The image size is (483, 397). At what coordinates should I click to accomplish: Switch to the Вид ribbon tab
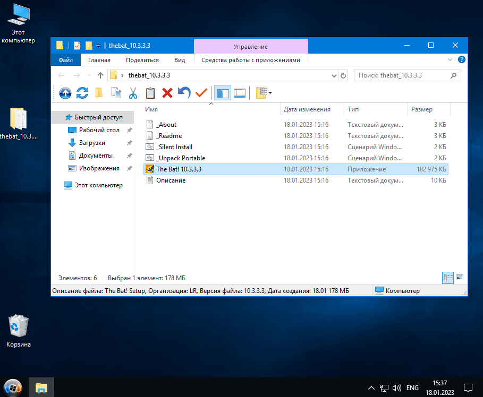(180, 60)
